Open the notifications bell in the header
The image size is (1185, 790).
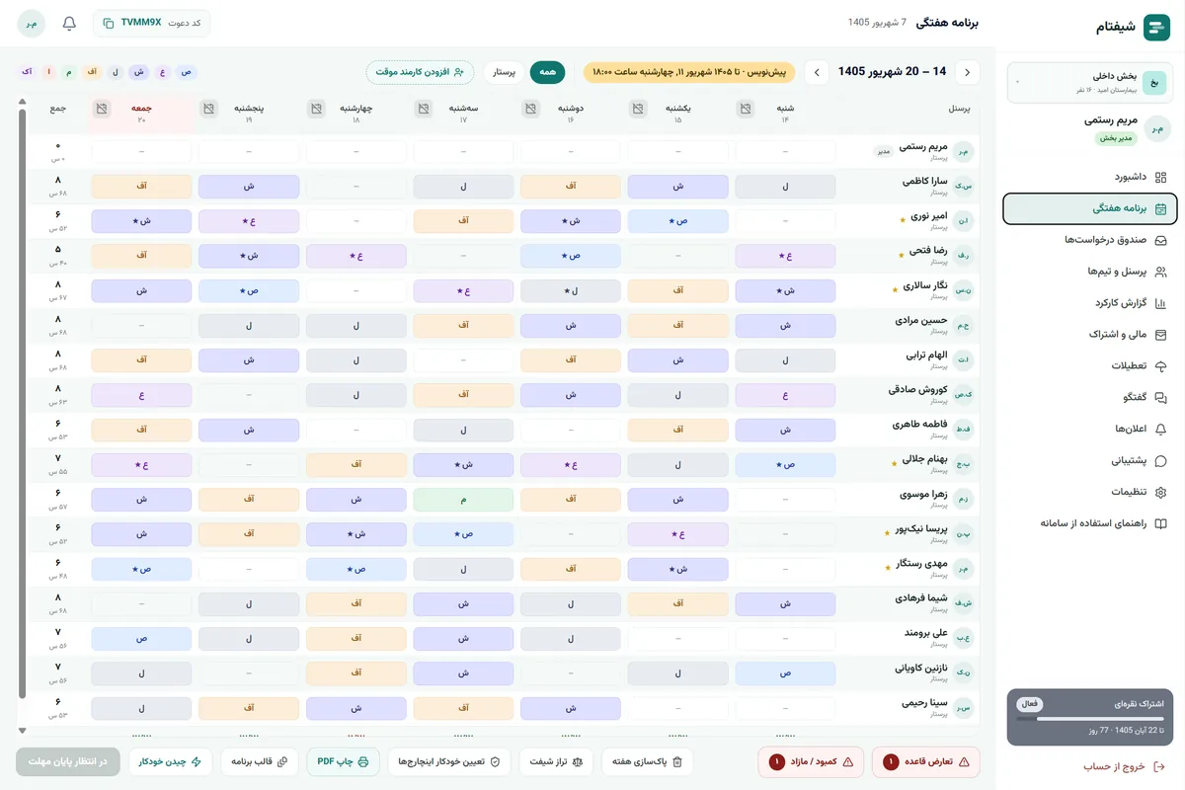[69, 23]
